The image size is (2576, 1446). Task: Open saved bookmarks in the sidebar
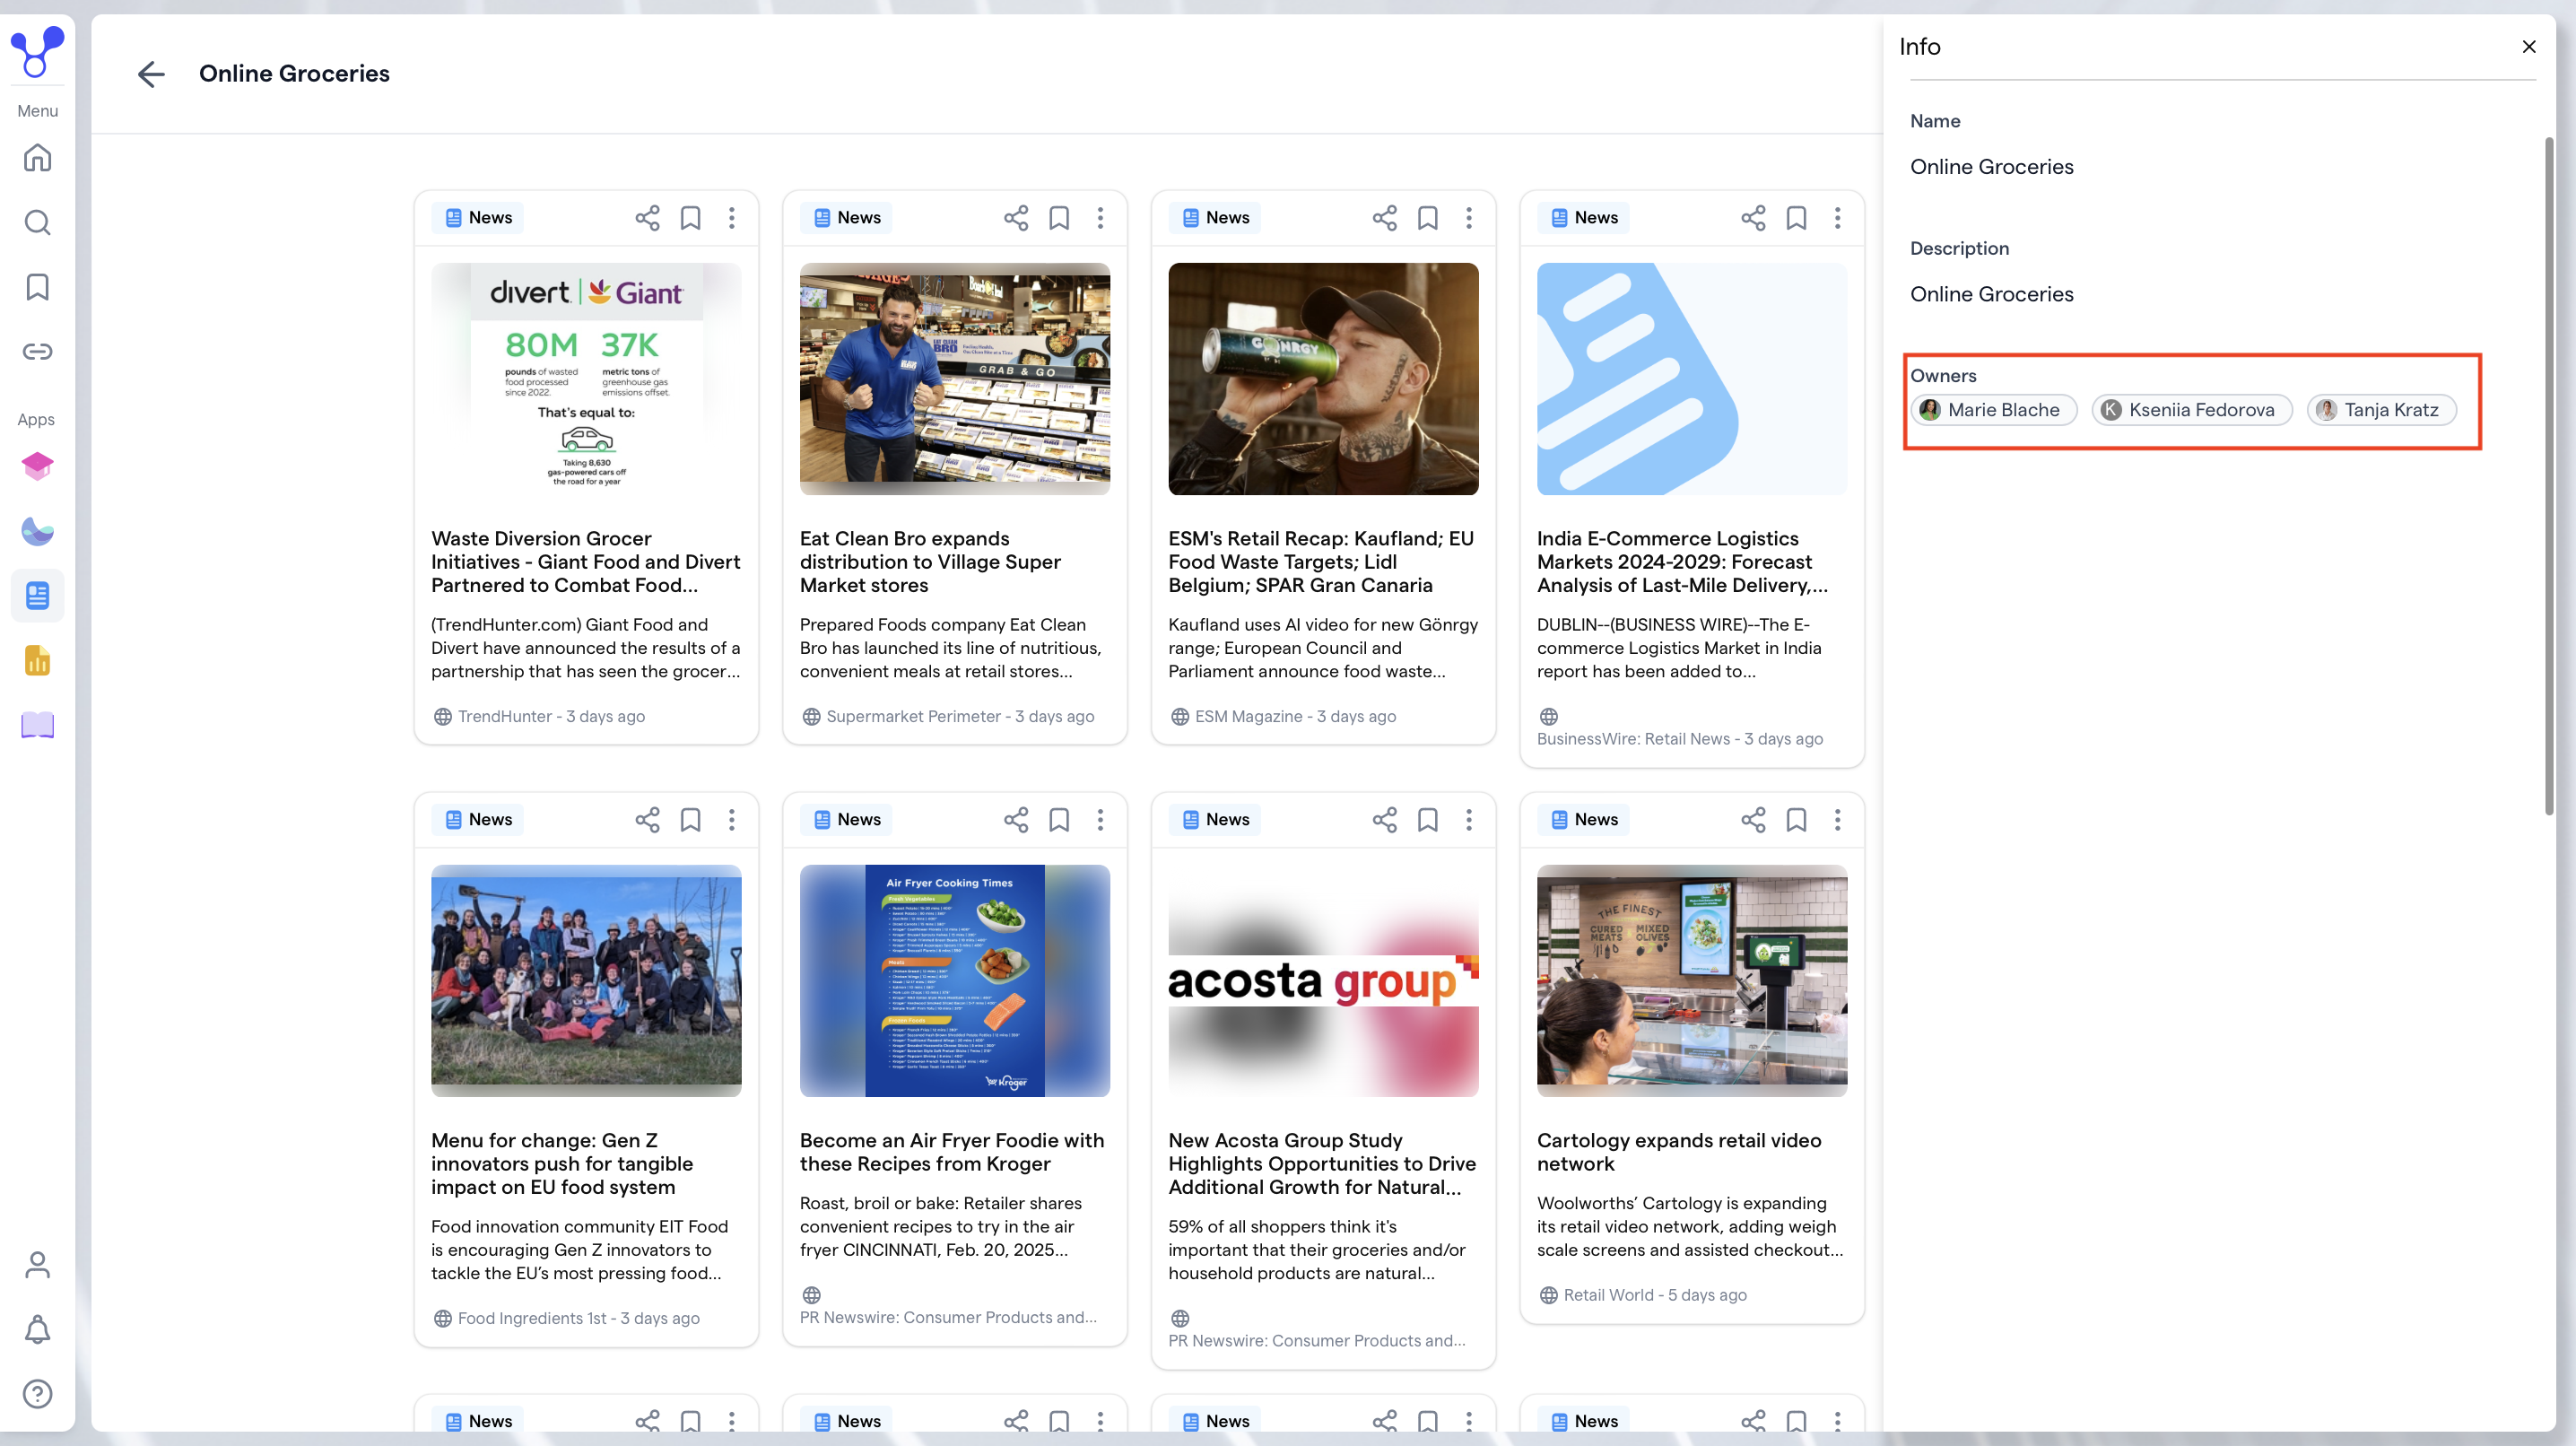pos(37,287)
